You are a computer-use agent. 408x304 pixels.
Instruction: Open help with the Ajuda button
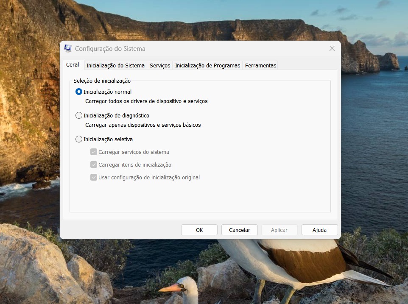pos(319,230)
